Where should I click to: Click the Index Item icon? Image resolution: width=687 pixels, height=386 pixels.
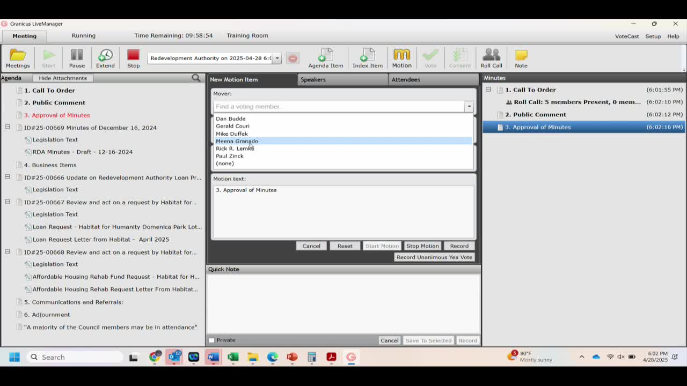[368, 58]
